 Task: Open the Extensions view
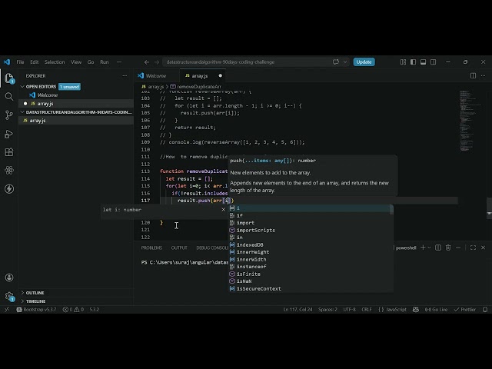(9, 152)
